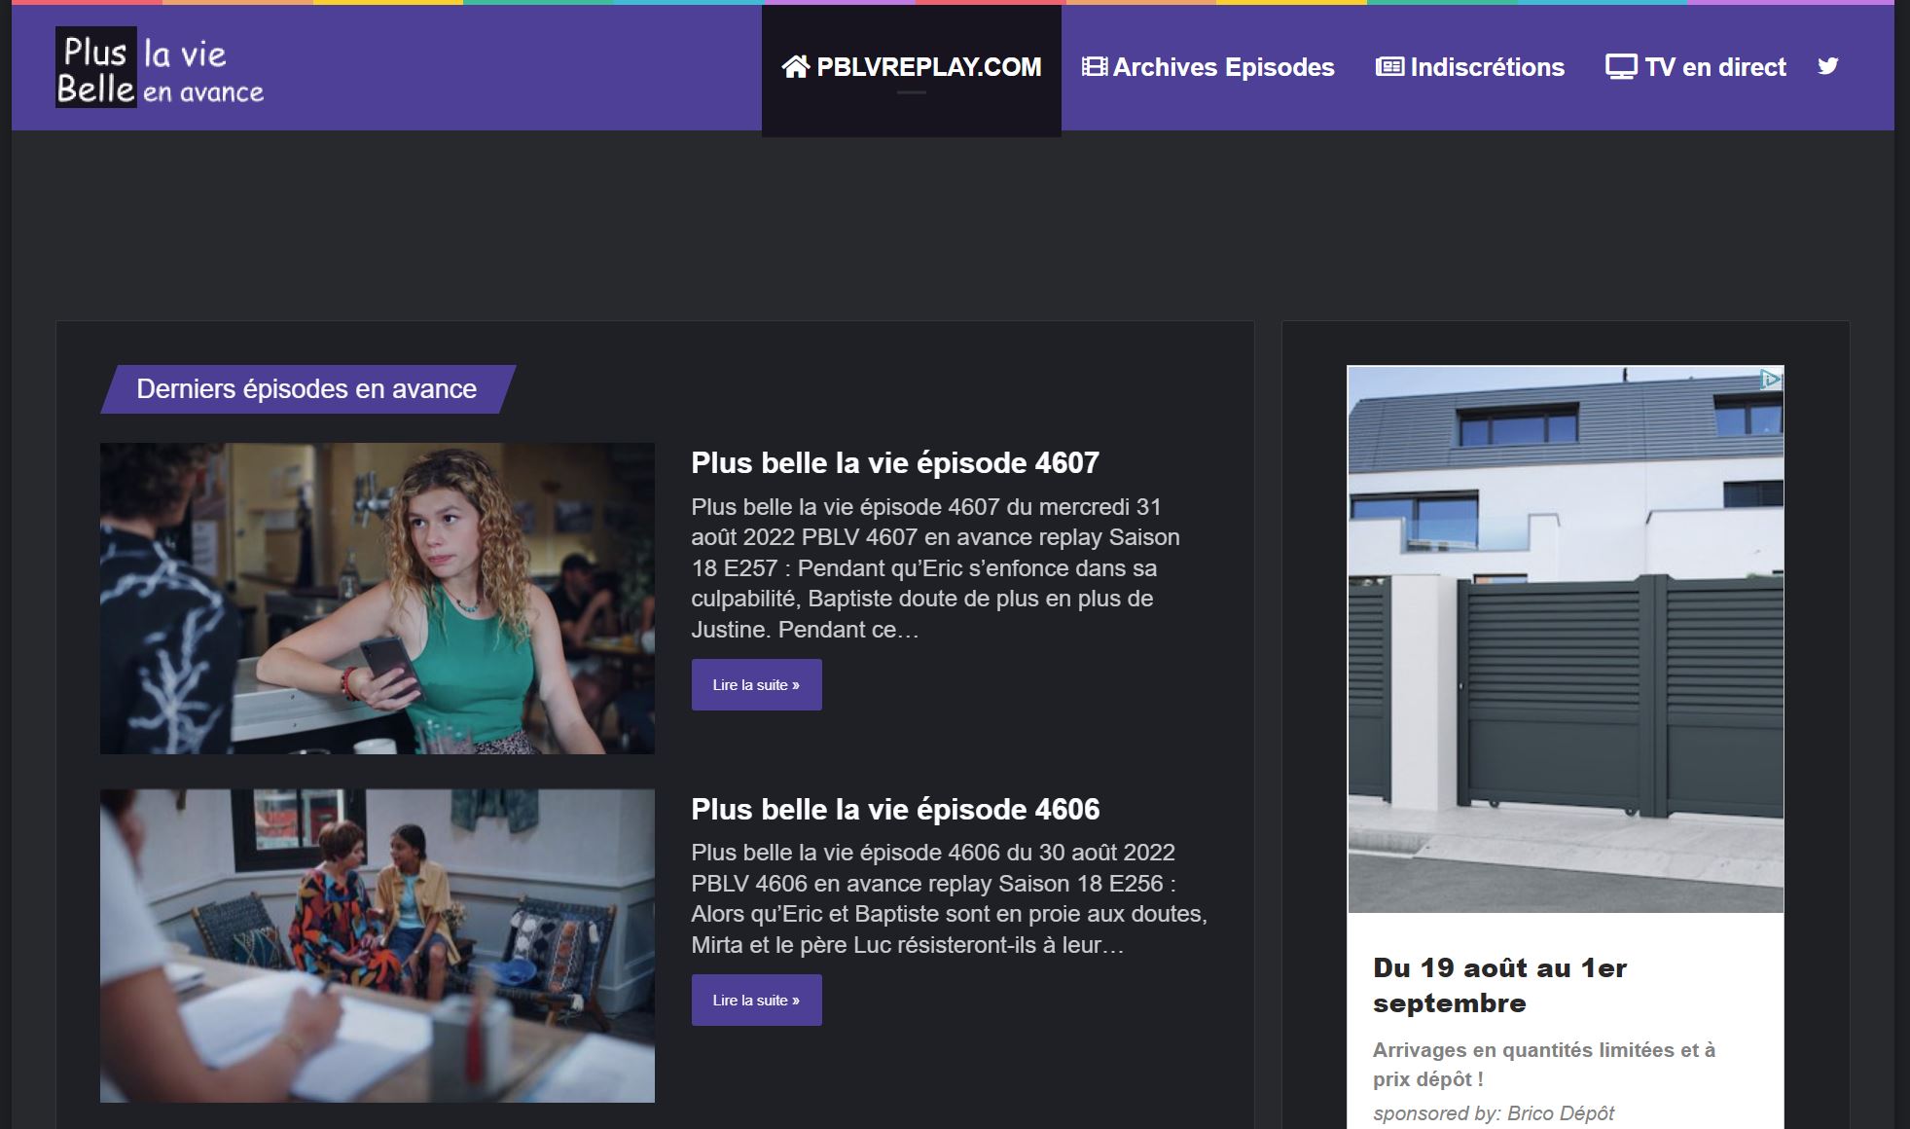Click the film strip Archives icon
The height and width of the screenshot is (1129, 1910).
tap(1095, 67)
